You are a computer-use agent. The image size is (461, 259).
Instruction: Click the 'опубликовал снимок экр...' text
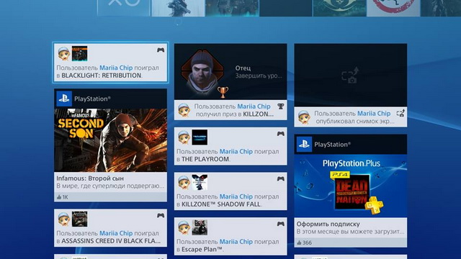point(355,122)
